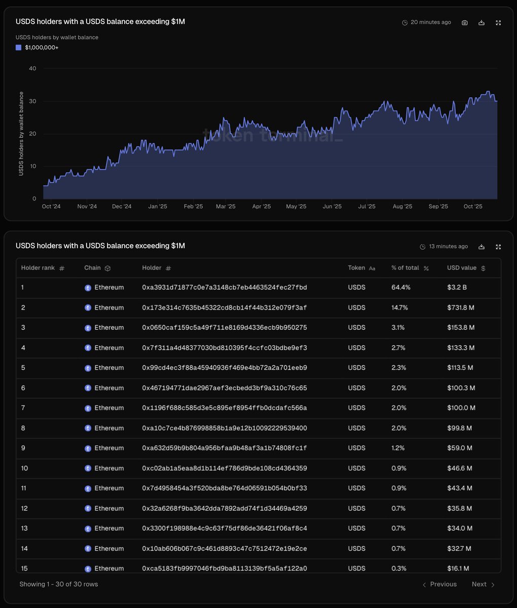
Task: Click the $153.8 M USD value cell
Action: [x=461, y=327]
